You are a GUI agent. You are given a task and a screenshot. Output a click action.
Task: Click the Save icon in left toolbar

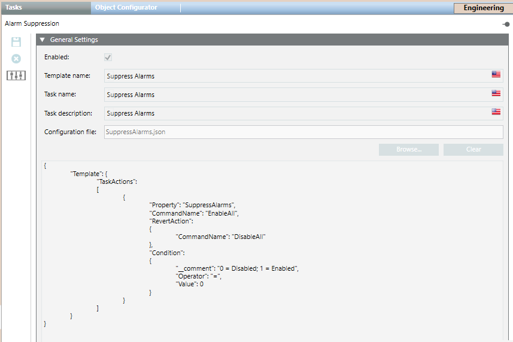(x=16, y=42)
